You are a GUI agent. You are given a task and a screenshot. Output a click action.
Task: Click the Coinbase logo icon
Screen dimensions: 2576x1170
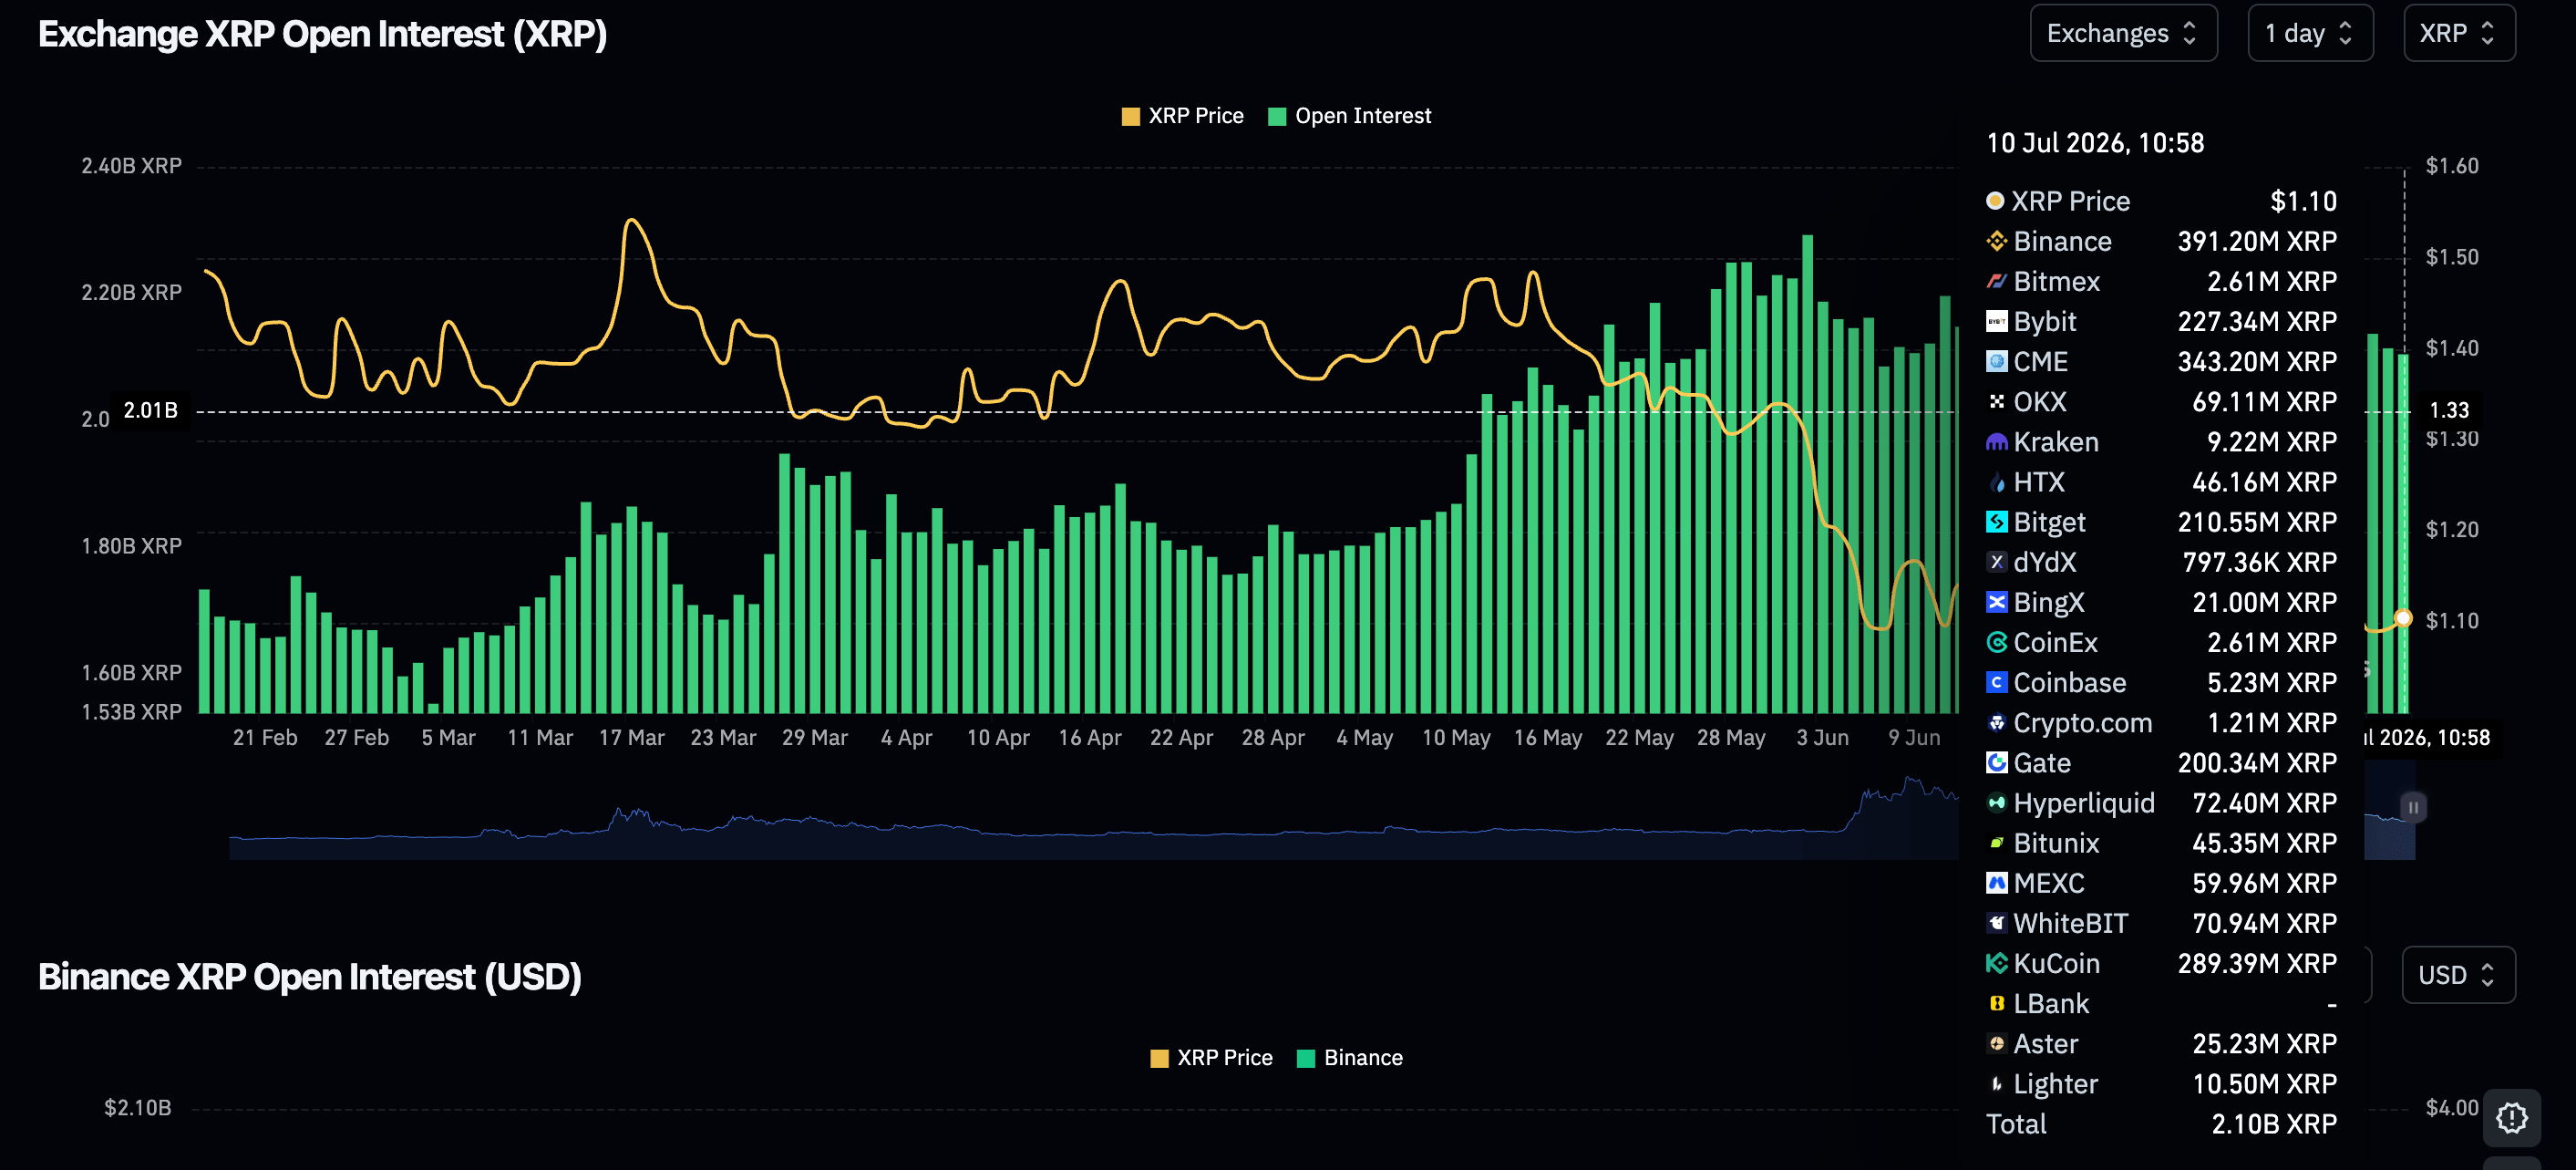1996,682
